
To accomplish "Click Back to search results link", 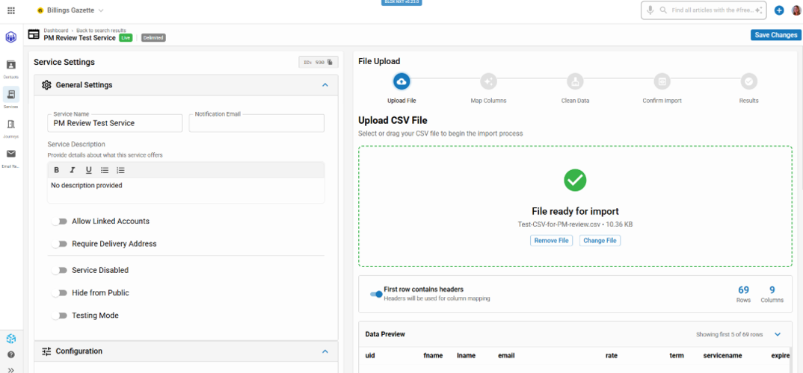I will pyautogui.click(x=102, y=31).
